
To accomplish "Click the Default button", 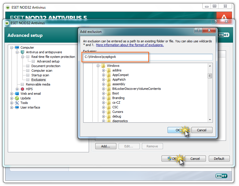I will (219, 159).
